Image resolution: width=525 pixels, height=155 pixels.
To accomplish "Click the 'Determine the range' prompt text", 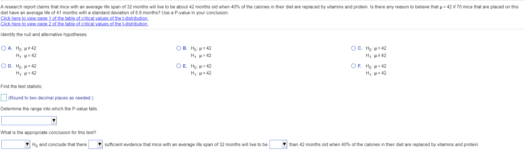I will click(49, 109).
